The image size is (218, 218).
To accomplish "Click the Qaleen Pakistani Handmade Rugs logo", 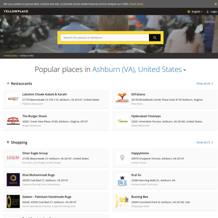I will click(13, 201).
